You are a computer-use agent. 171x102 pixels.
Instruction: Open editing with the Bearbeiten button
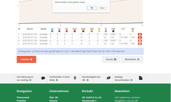[x=132, y=59]
